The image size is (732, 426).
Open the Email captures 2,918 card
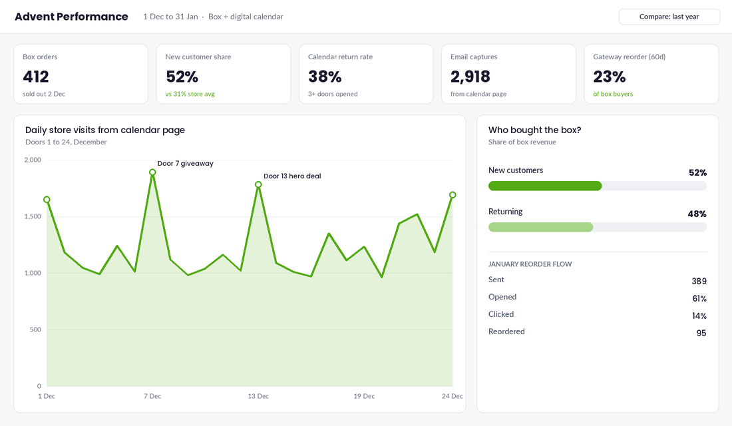[508, 74]
